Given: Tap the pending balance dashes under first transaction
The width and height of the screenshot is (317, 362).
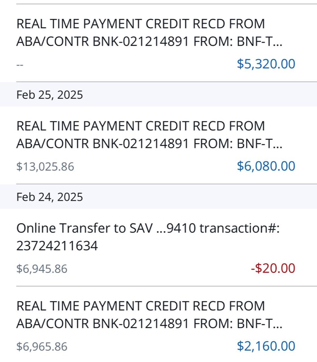Looking at the screenshot, I should (x=20, y=65).
